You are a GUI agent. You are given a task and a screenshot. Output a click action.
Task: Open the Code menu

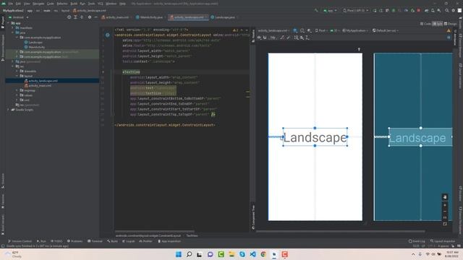tap(51, 4)
